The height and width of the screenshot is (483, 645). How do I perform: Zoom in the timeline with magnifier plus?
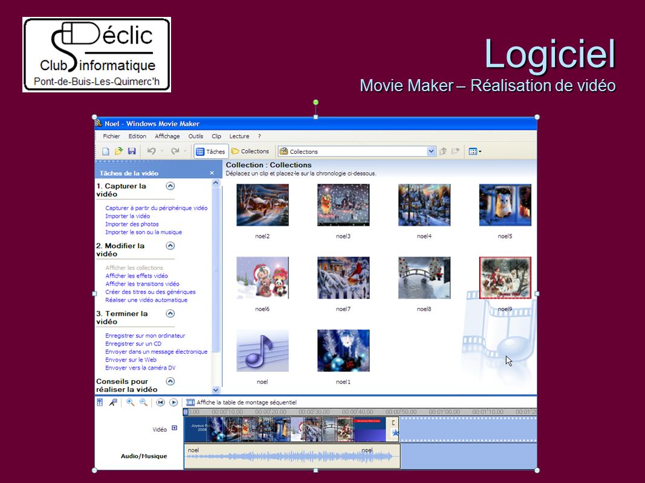point(131,403)
